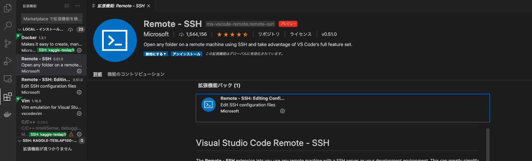Click the Marketplace extension search field
The width and height of the screenshot is (532, 161).
(52, 19)
